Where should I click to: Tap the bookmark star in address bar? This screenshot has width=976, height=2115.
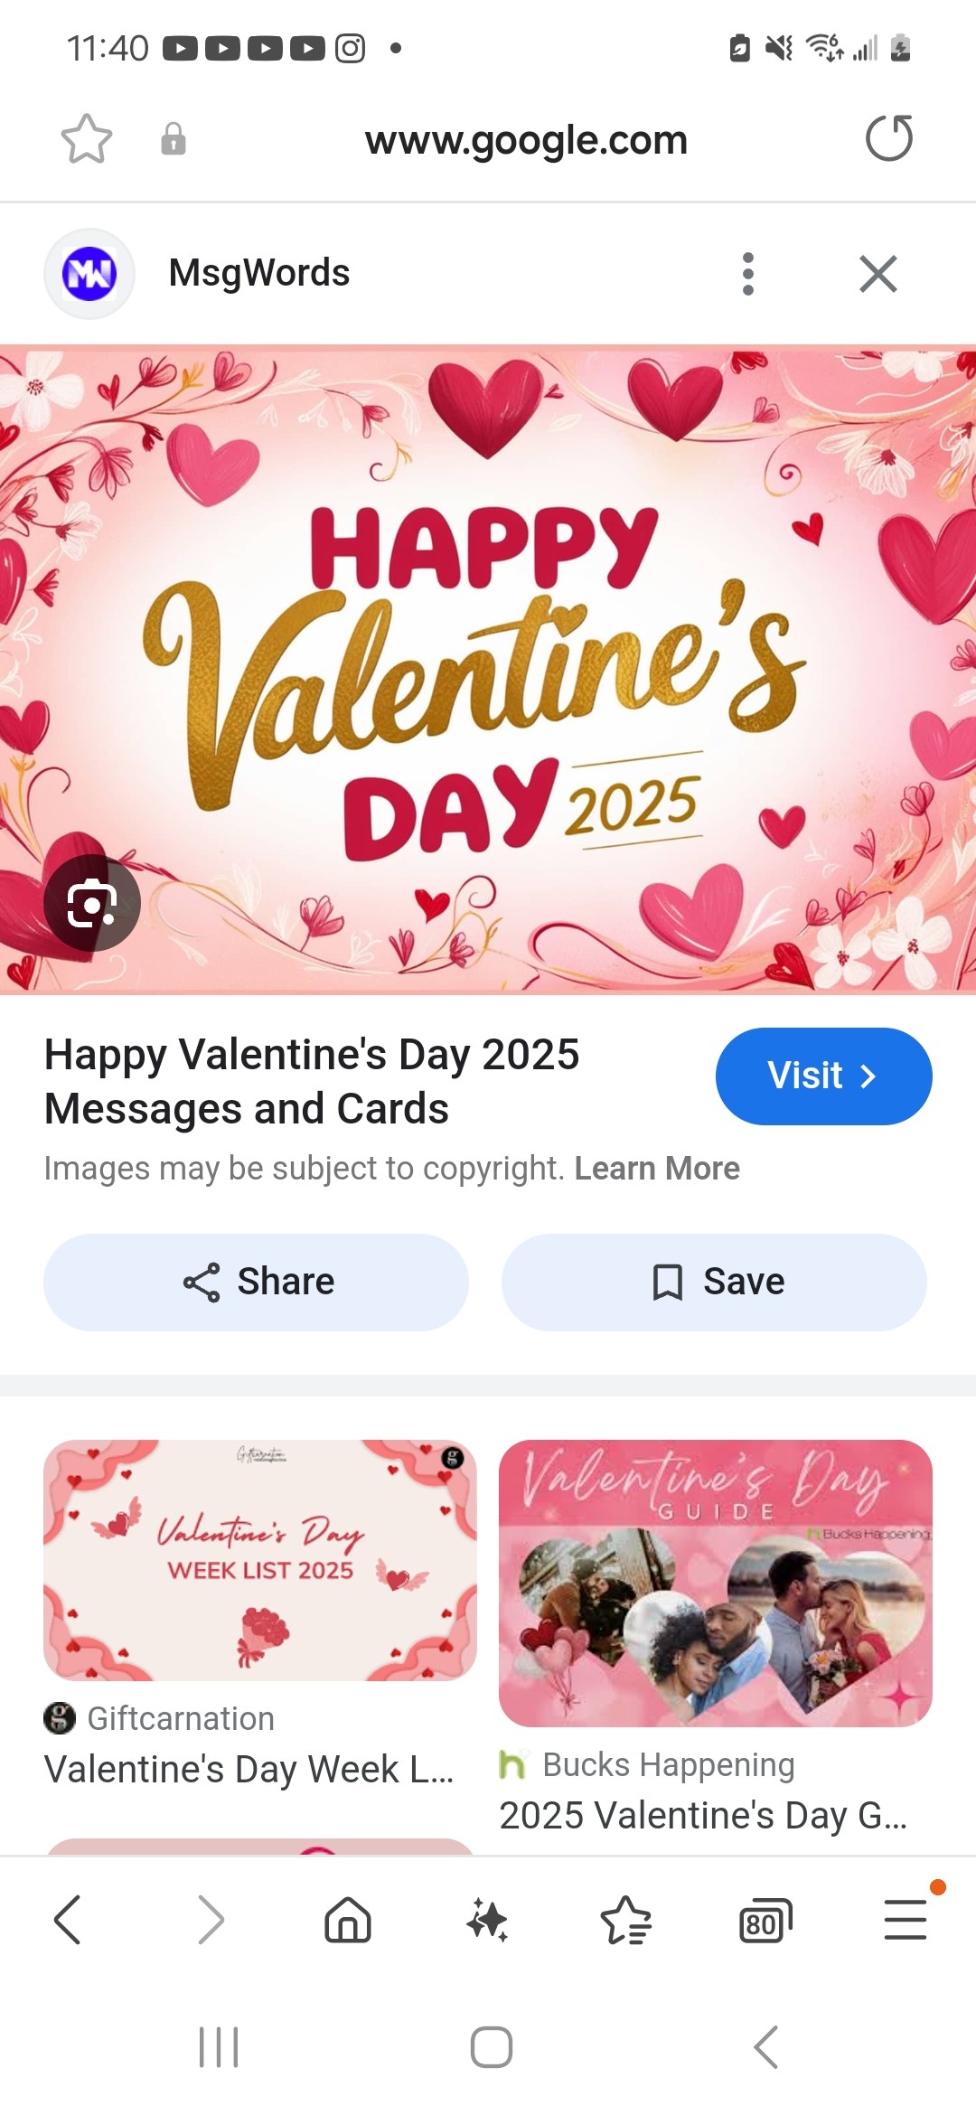87,139
